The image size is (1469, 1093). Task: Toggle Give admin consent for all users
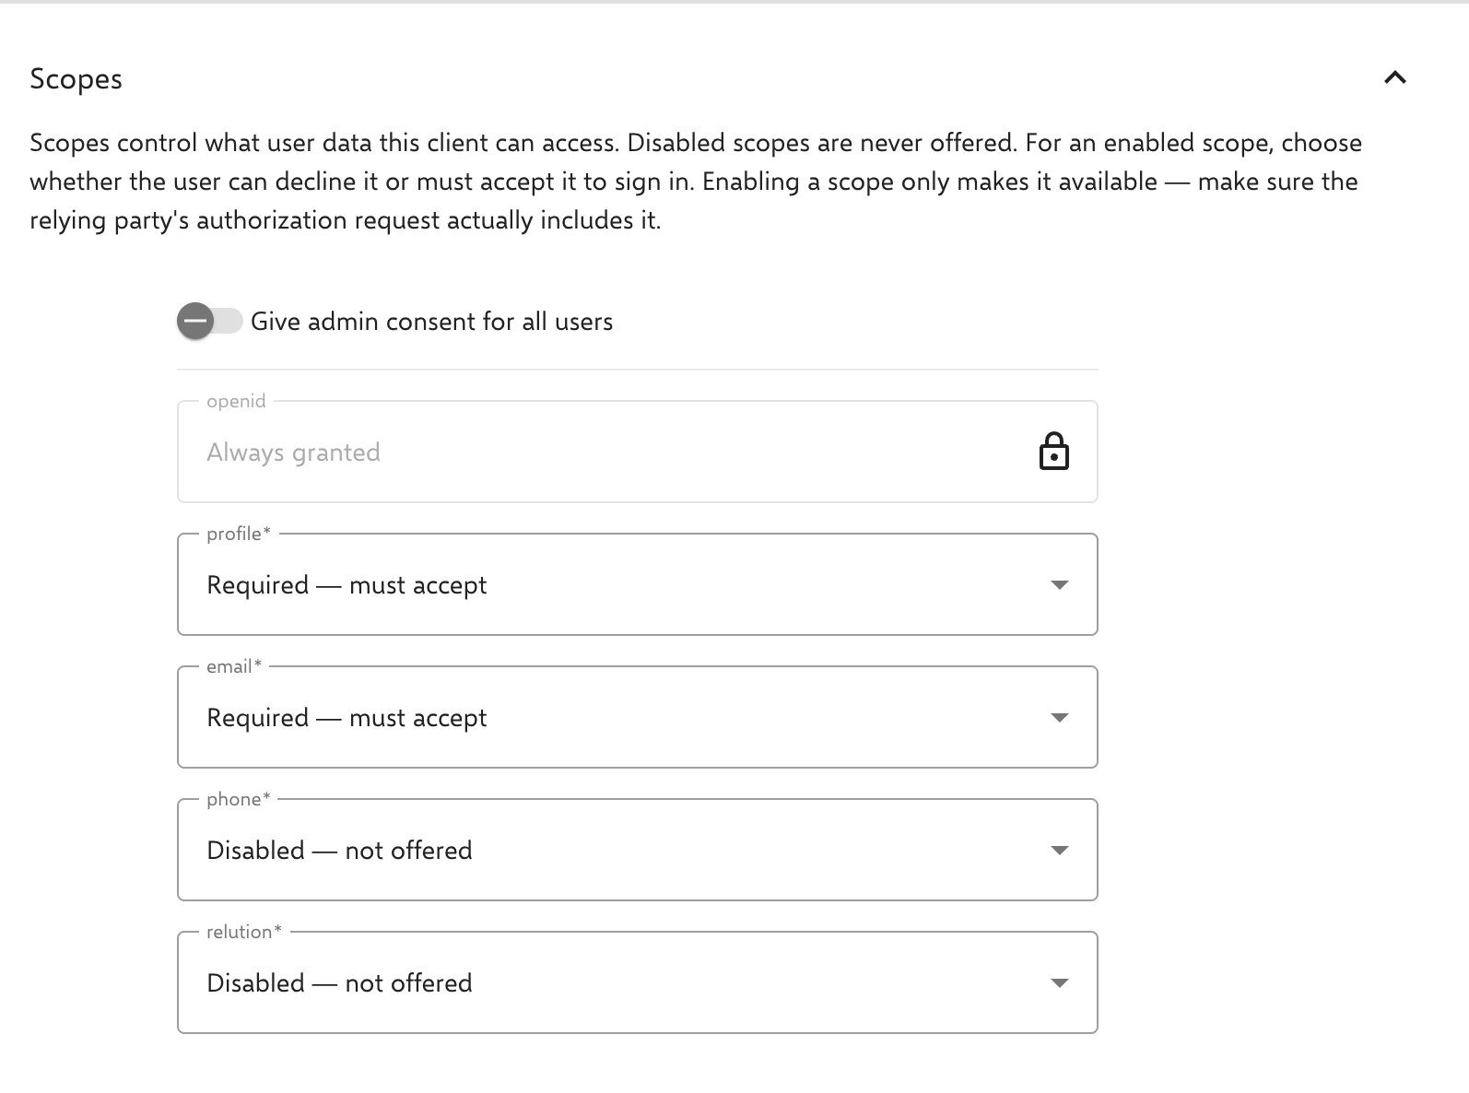209,321
